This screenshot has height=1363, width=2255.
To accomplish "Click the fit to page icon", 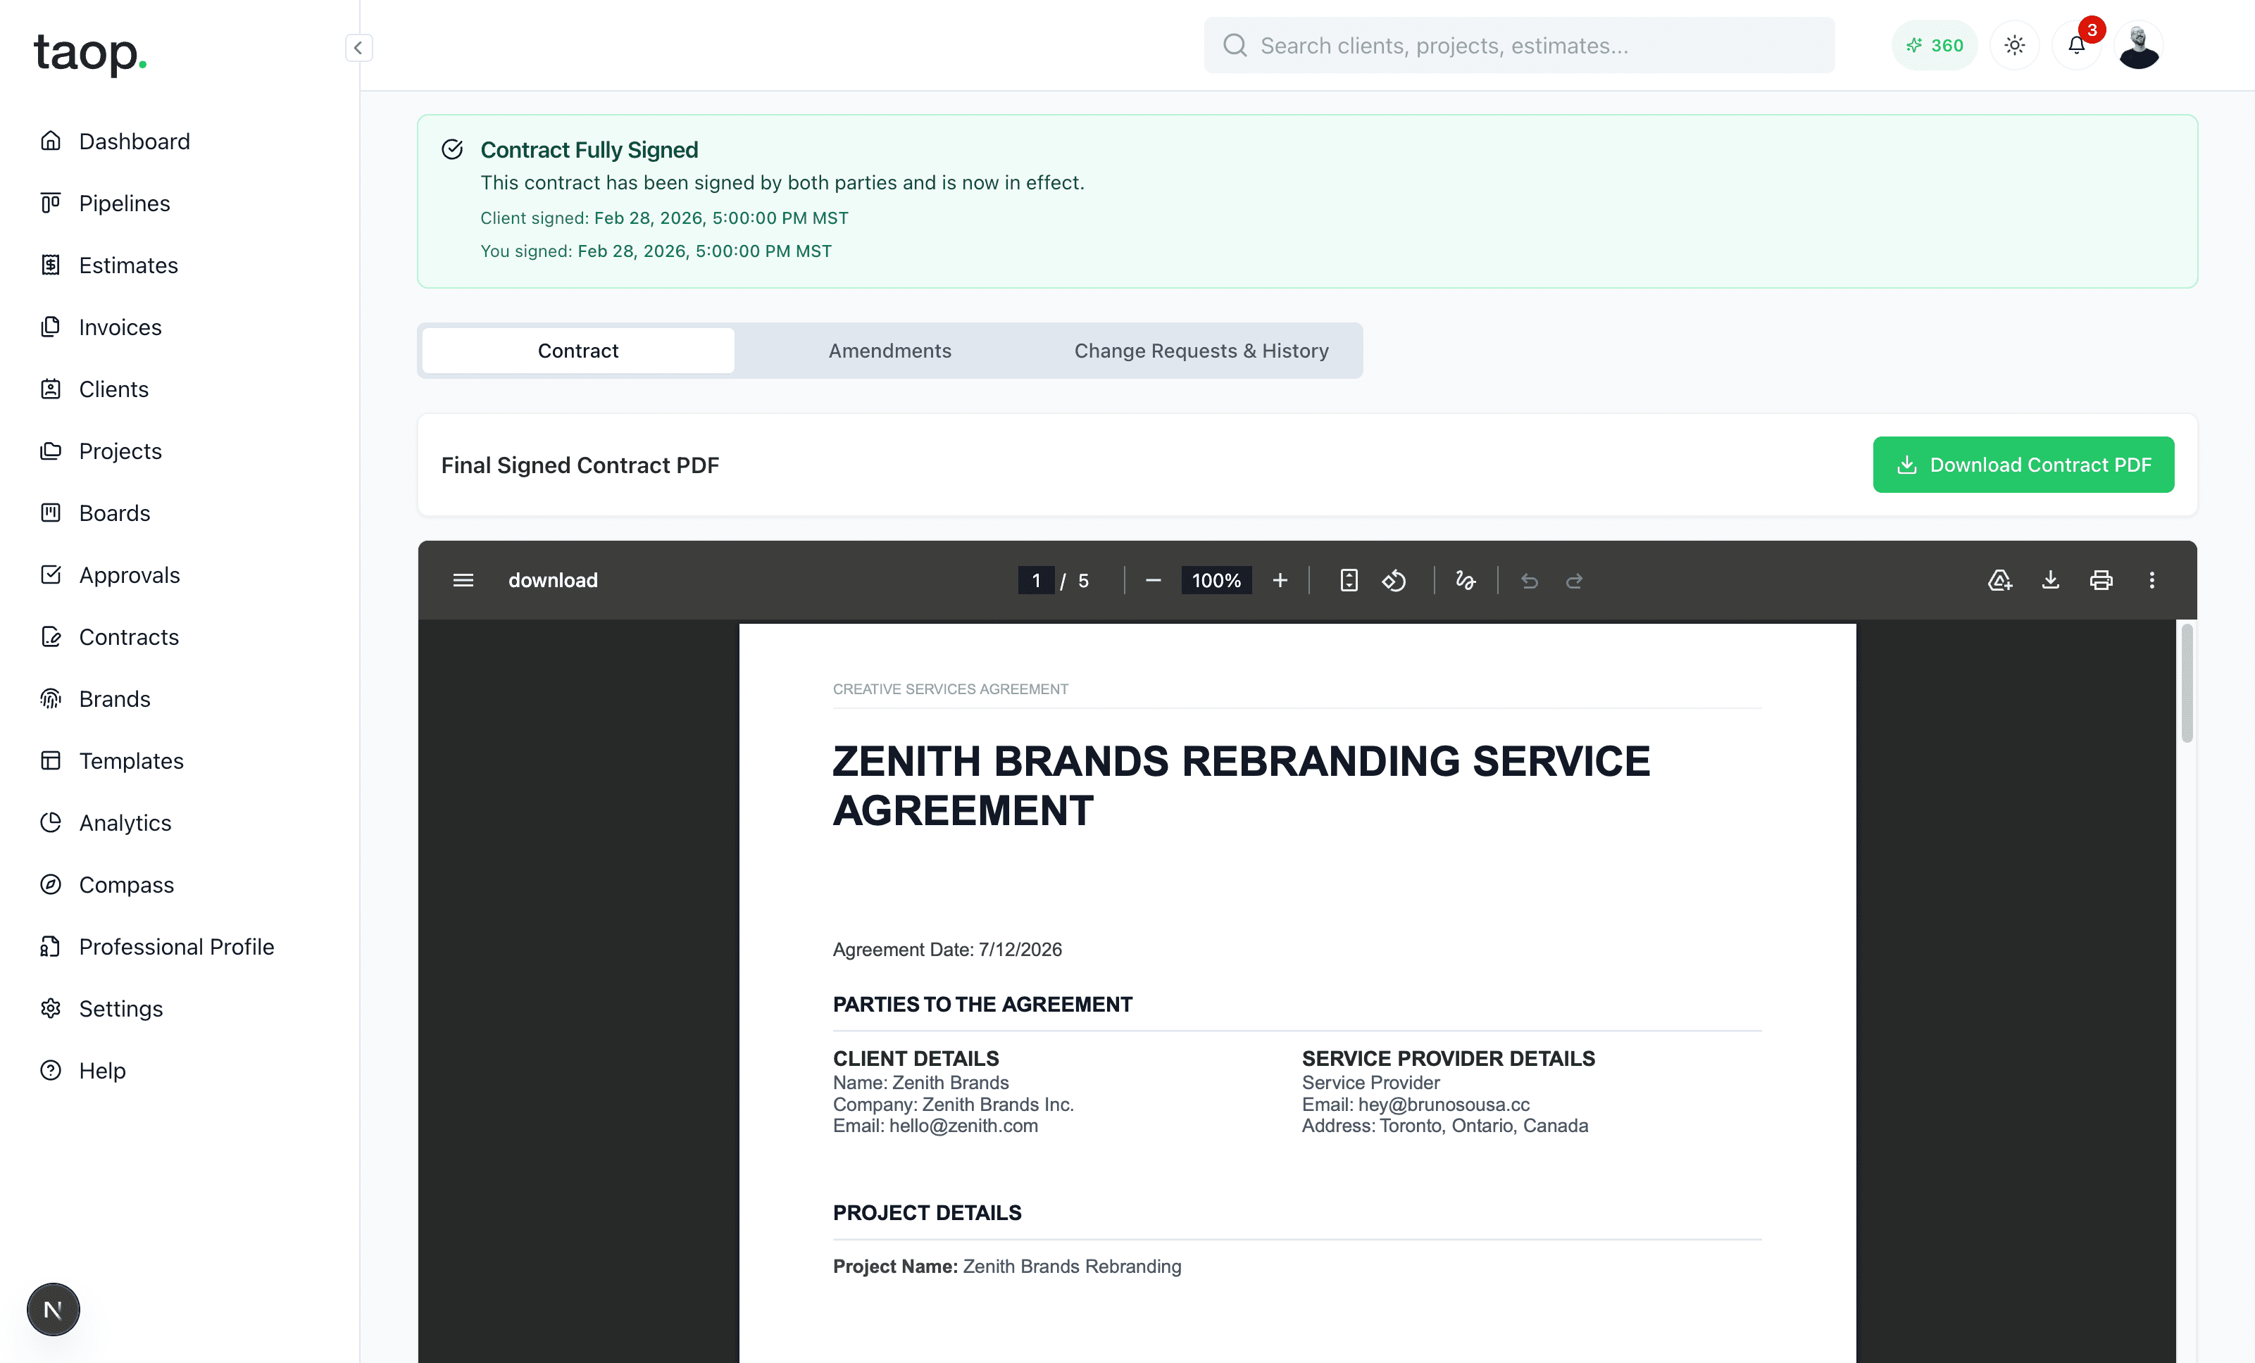I will point(1349,580).
